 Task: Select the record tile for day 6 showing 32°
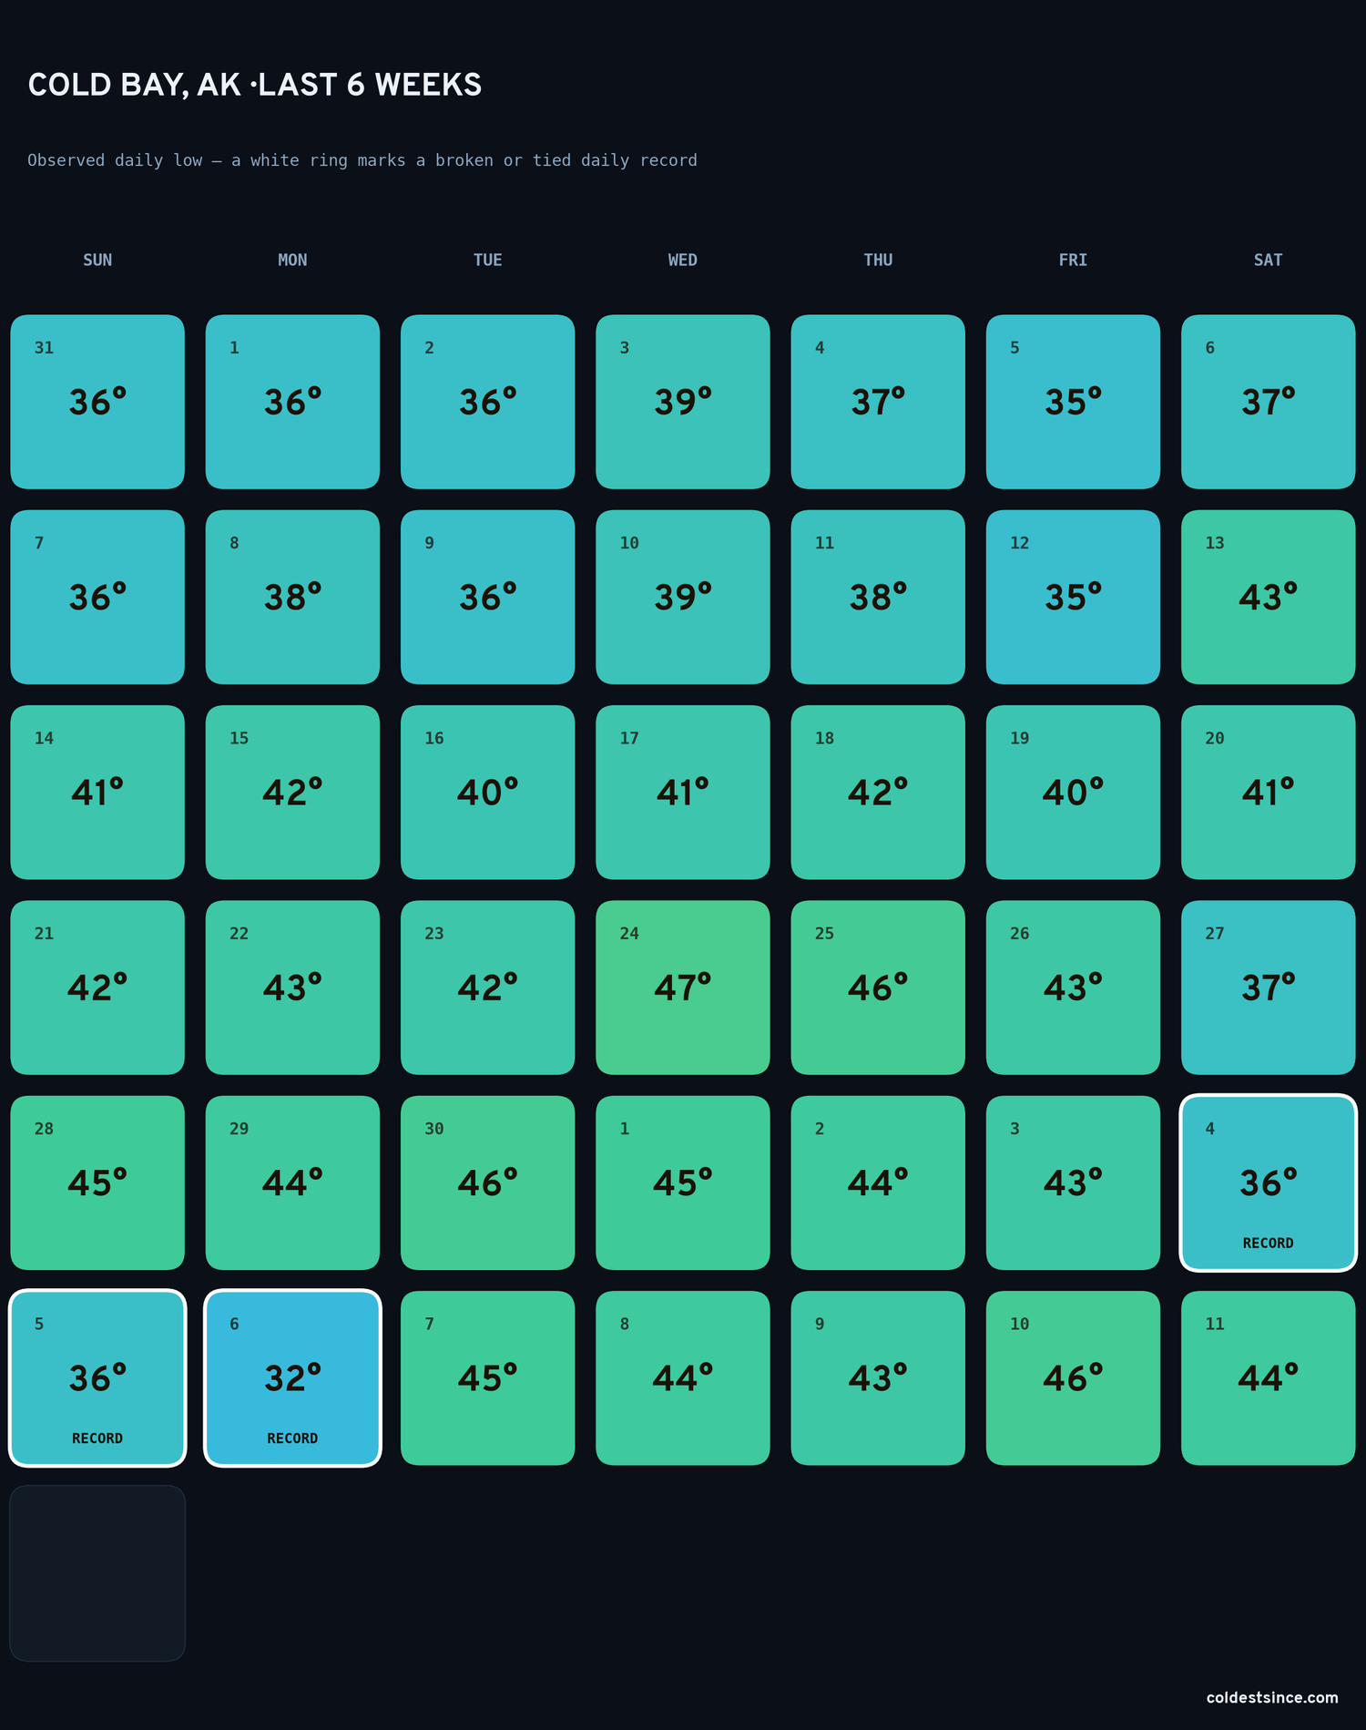292,1377
